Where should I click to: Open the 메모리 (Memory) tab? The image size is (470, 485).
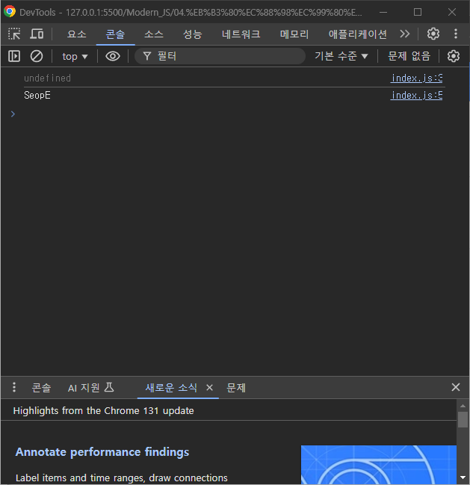point(294,34)
